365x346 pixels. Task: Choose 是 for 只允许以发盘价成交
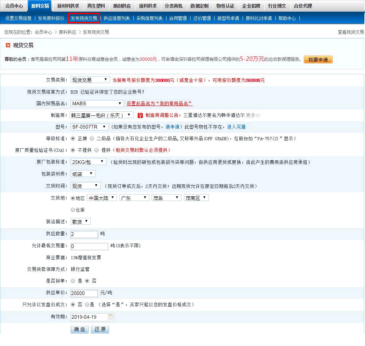[x=87, y=304]
